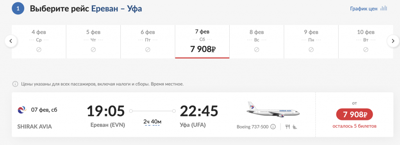400x145 pixels.
Task: Click the unavailable icon under 10 фев
Action: click(366, 50)
